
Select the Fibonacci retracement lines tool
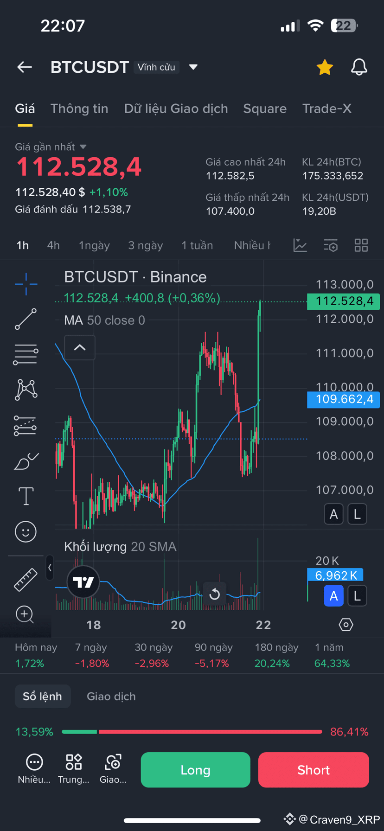point(26,354)
